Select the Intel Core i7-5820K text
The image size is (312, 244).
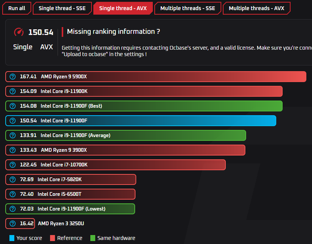59,180
